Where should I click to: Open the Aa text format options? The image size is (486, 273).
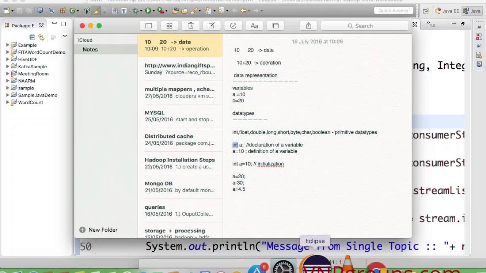tap(254, 26)
